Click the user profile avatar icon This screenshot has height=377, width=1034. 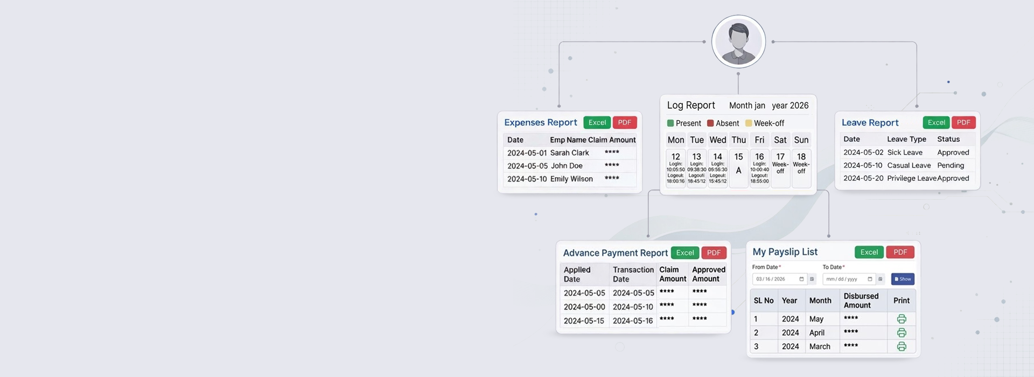(x=738, y=41)
